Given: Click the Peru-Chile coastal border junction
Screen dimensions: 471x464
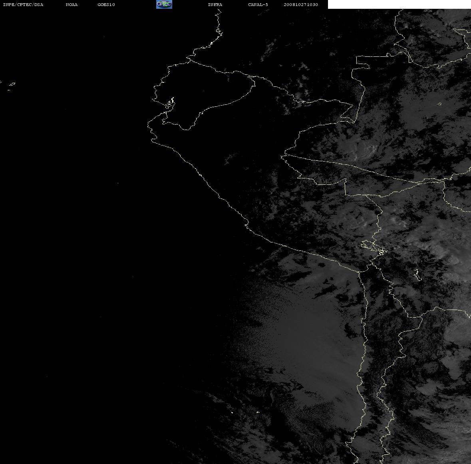Looking at the screenshot, I should (360, 272).
